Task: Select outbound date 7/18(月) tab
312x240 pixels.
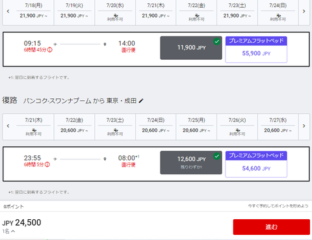Action: (x=33, y=12)
